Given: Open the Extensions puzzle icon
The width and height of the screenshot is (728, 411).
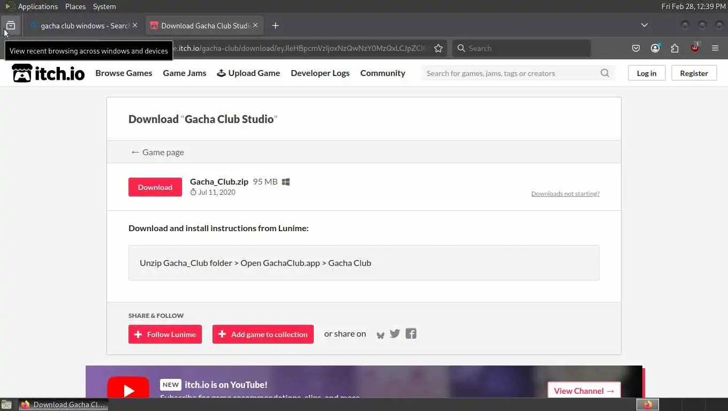Looking at the screenshot, I should click(674, 48).
